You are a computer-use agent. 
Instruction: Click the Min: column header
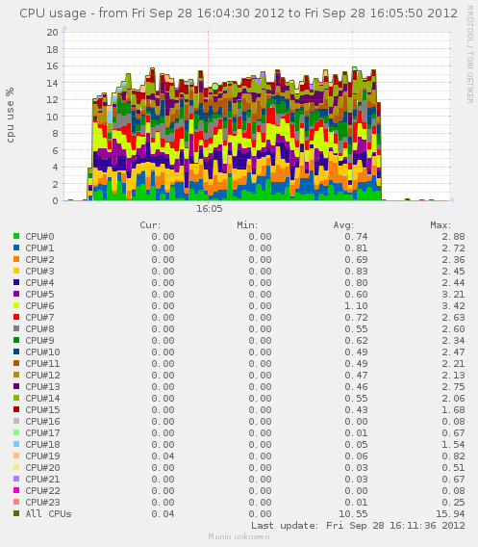click(x=247, y=225)
